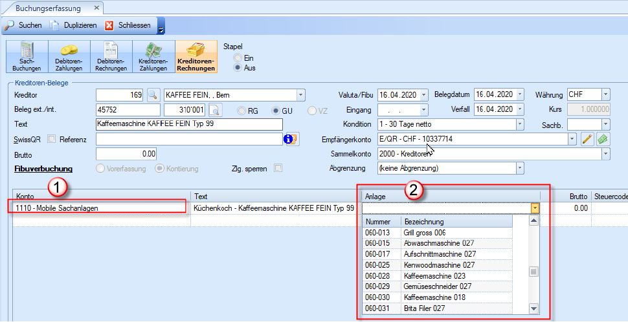Click the Beleg number lookup icon
The height and width of the screenshot is (322, 628).
214,109
